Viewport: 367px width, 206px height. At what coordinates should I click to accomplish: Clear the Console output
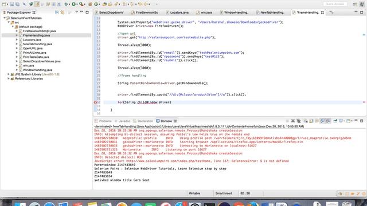306,121
